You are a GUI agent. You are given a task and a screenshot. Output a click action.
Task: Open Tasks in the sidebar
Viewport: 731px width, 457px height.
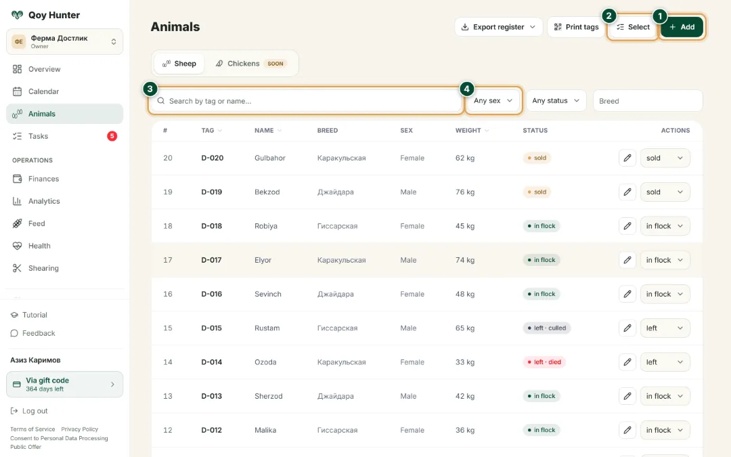click(x=65, y=136)
